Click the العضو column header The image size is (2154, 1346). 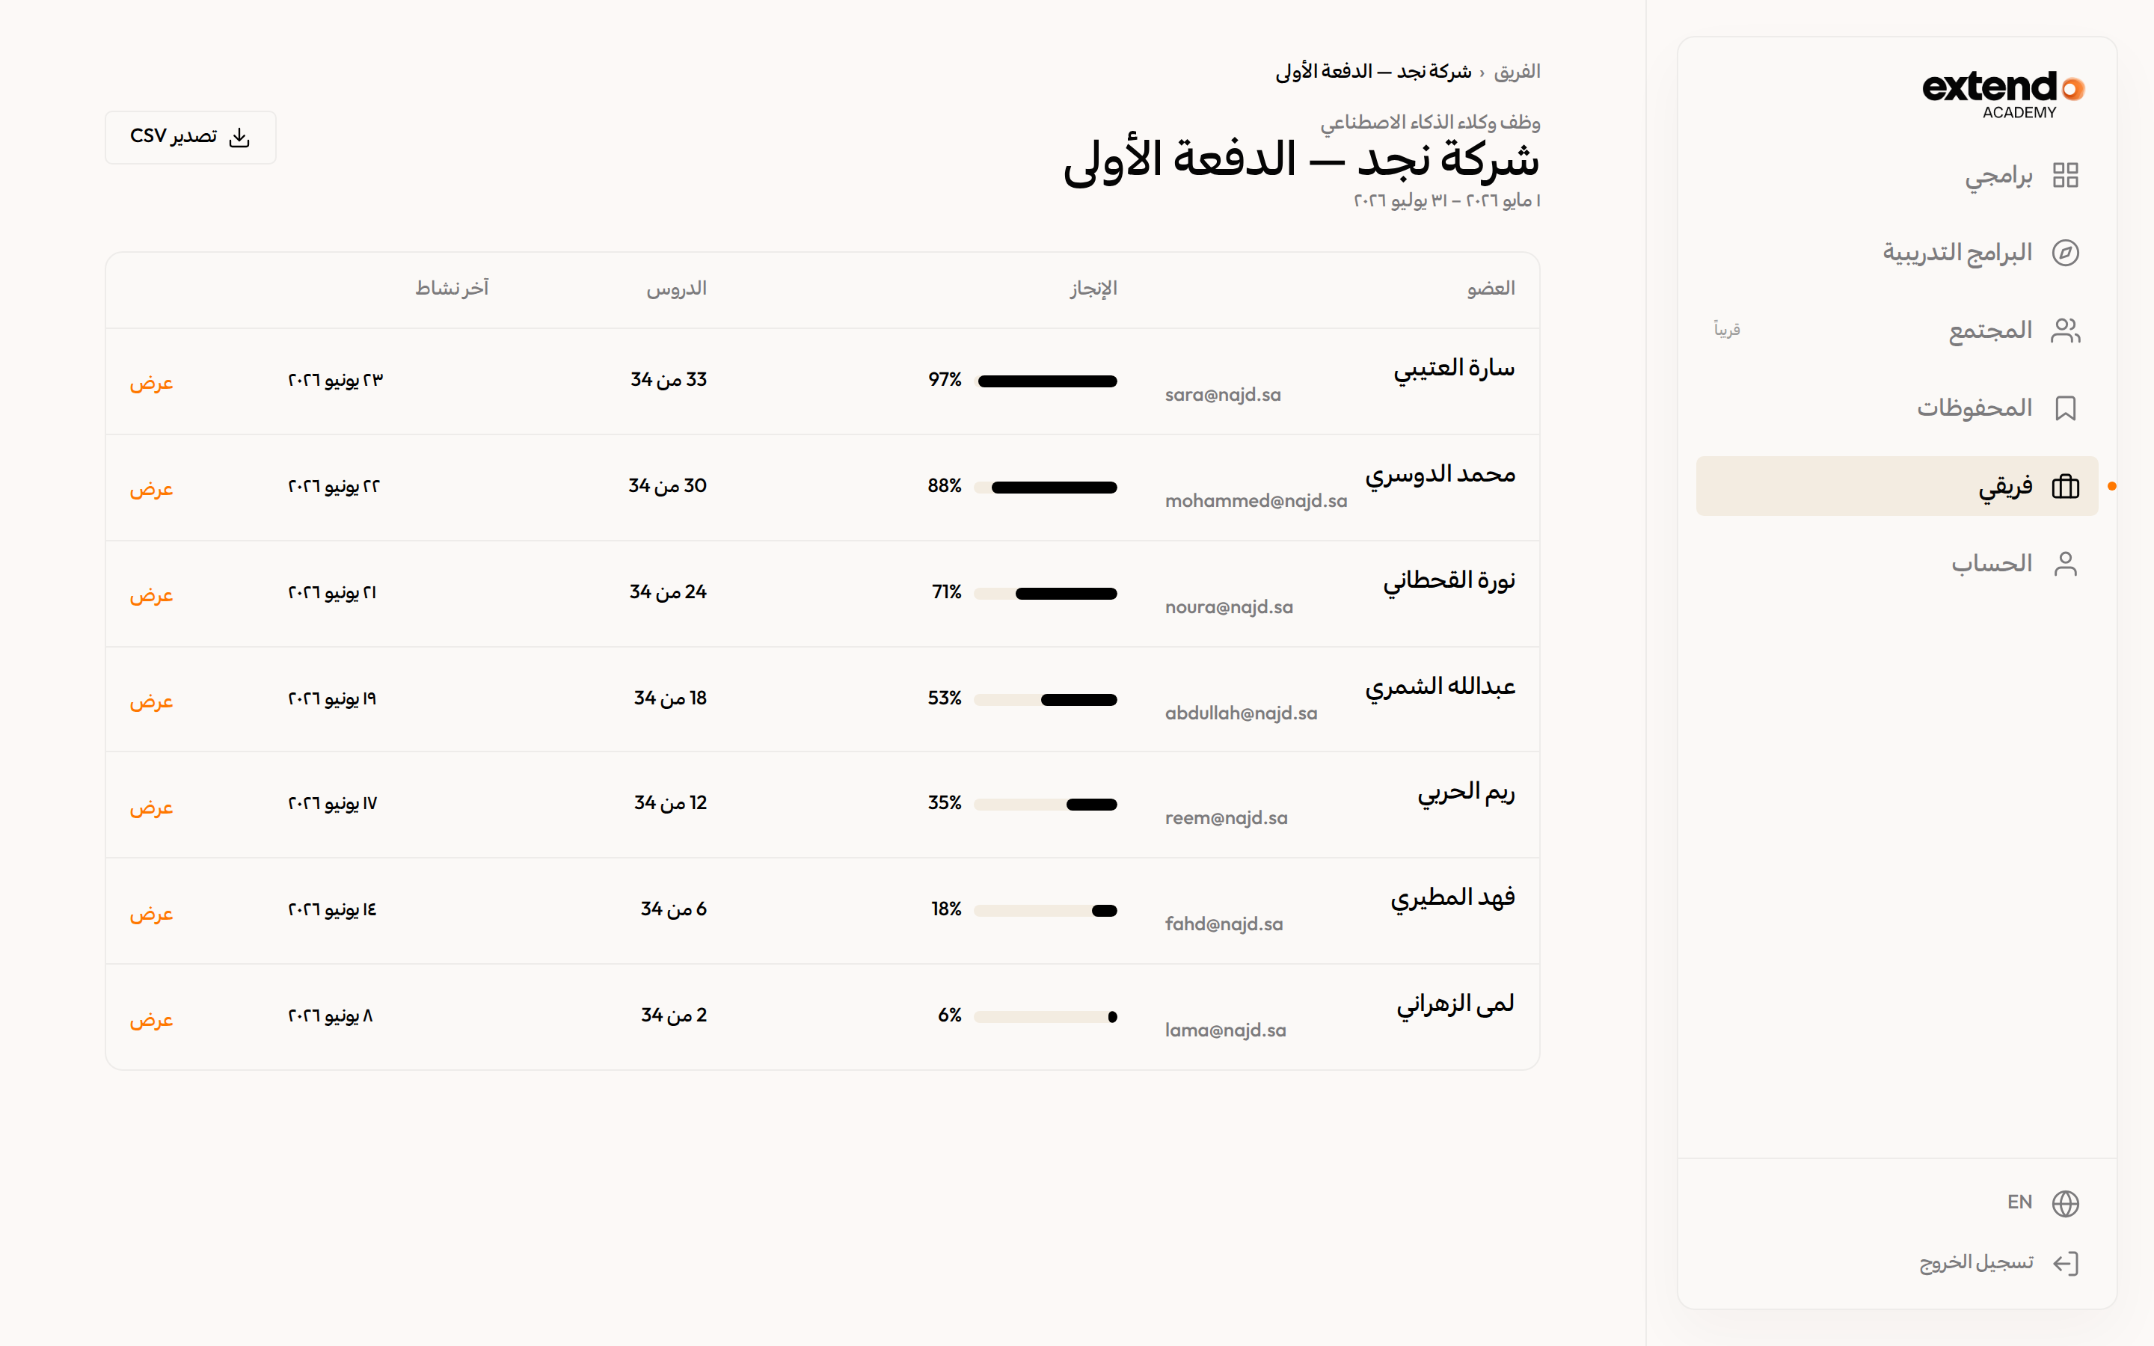(1491, 289)
